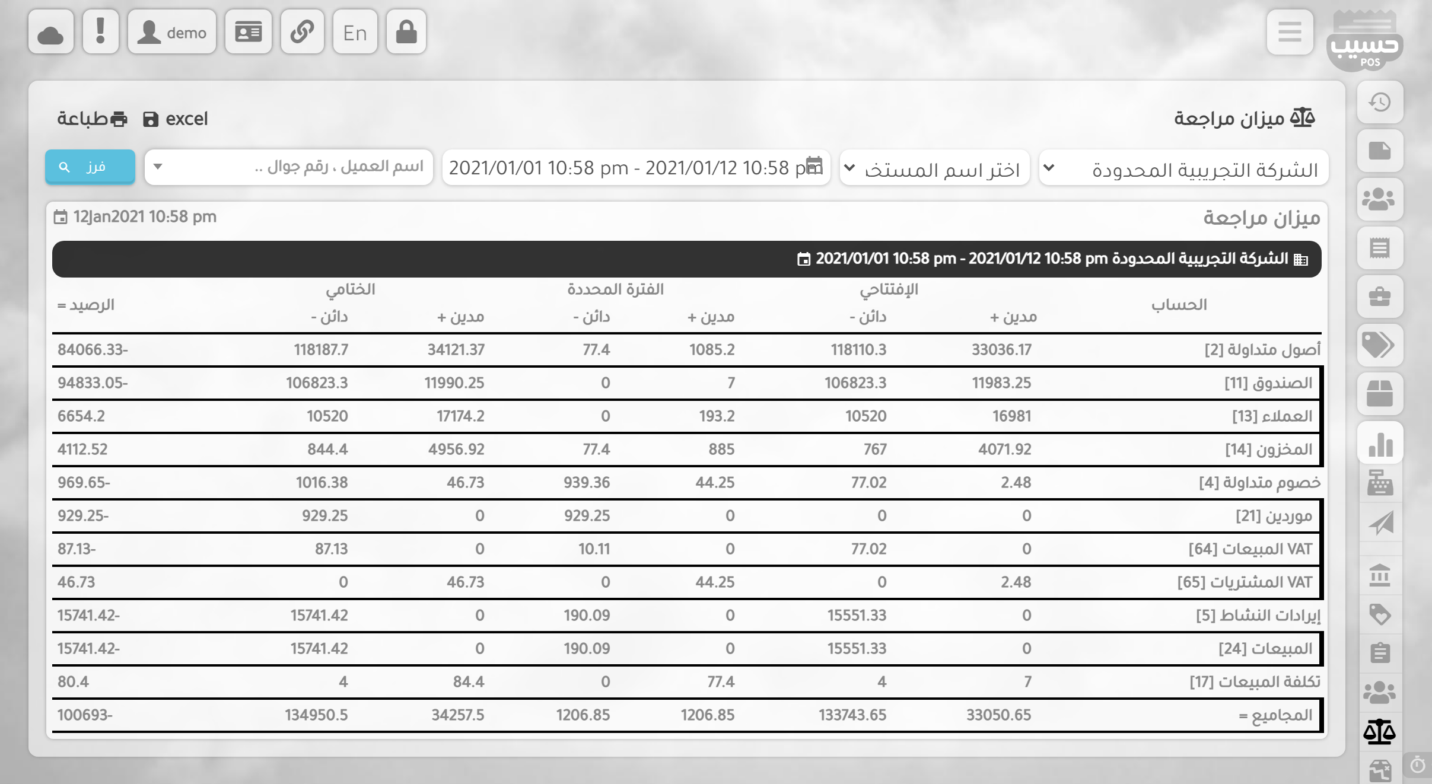Click the blue filter search button
This screenshot has width=1432, height=784.
90,167
